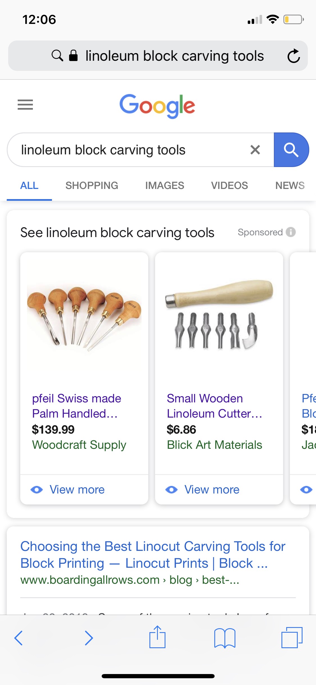316x685 pixels.
Task: Go forward with Safari forward arrow
Action: (x=89, y=638)
